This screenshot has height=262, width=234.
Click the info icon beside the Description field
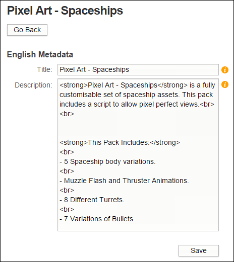coord(225,84)
